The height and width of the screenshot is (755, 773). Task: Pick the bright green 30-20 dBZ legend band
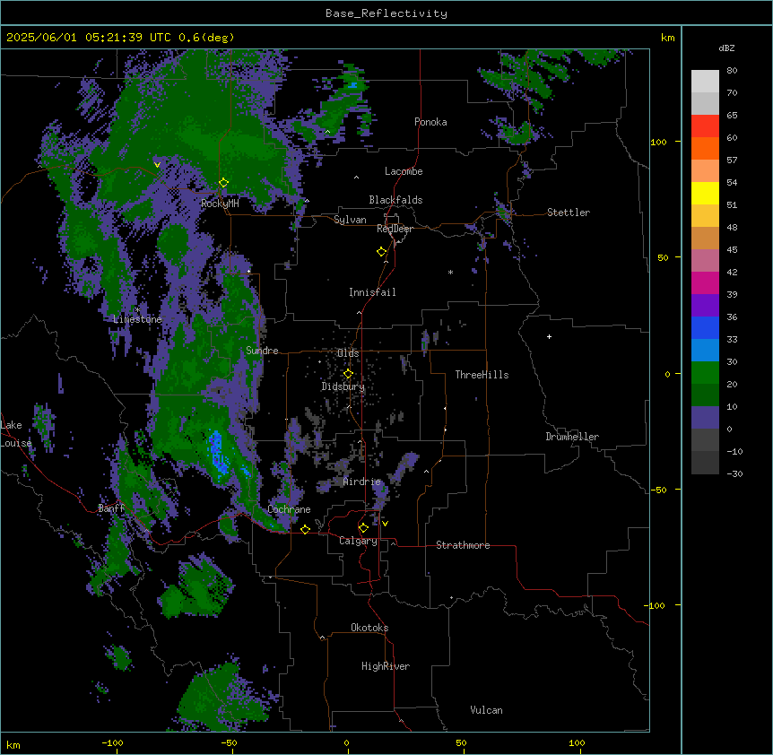[x=705, y=373]
